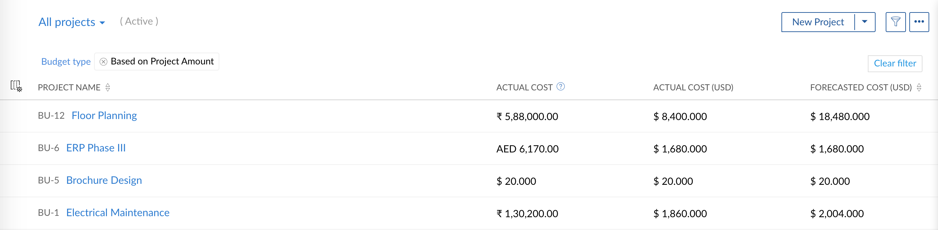
Task: Click the Budget type filter label
Action: (x=66, y=61)
